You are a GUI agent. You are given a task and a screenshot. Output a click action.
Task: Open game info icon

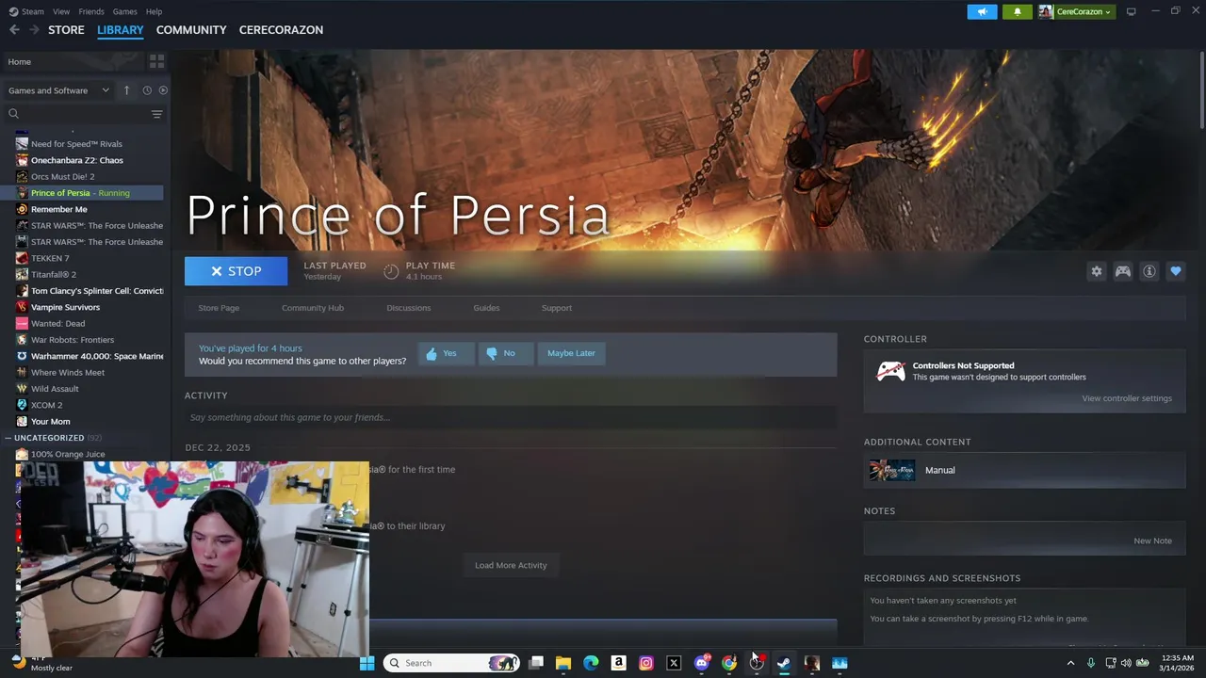[x=1149, y=271]
